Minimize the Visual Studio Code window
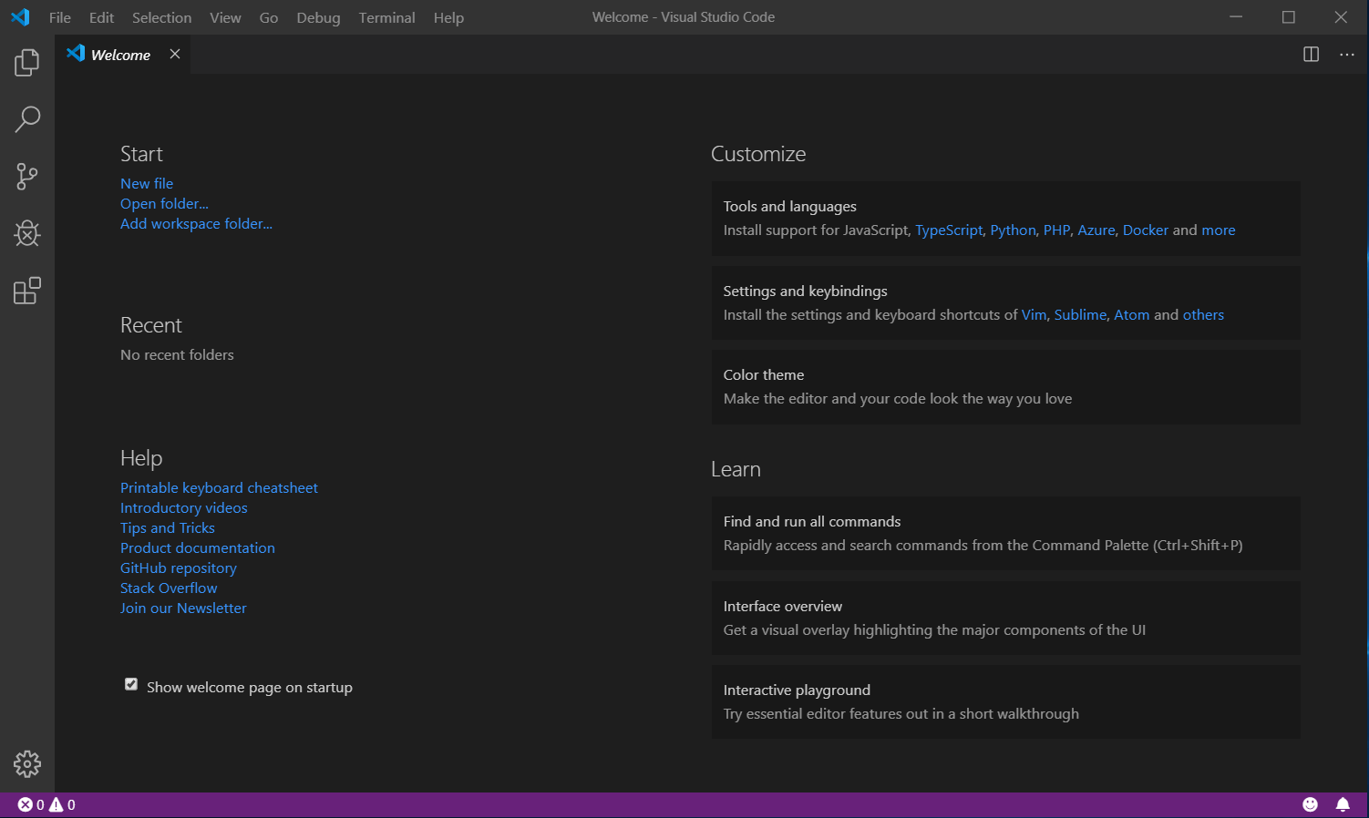 [1236, 17]
